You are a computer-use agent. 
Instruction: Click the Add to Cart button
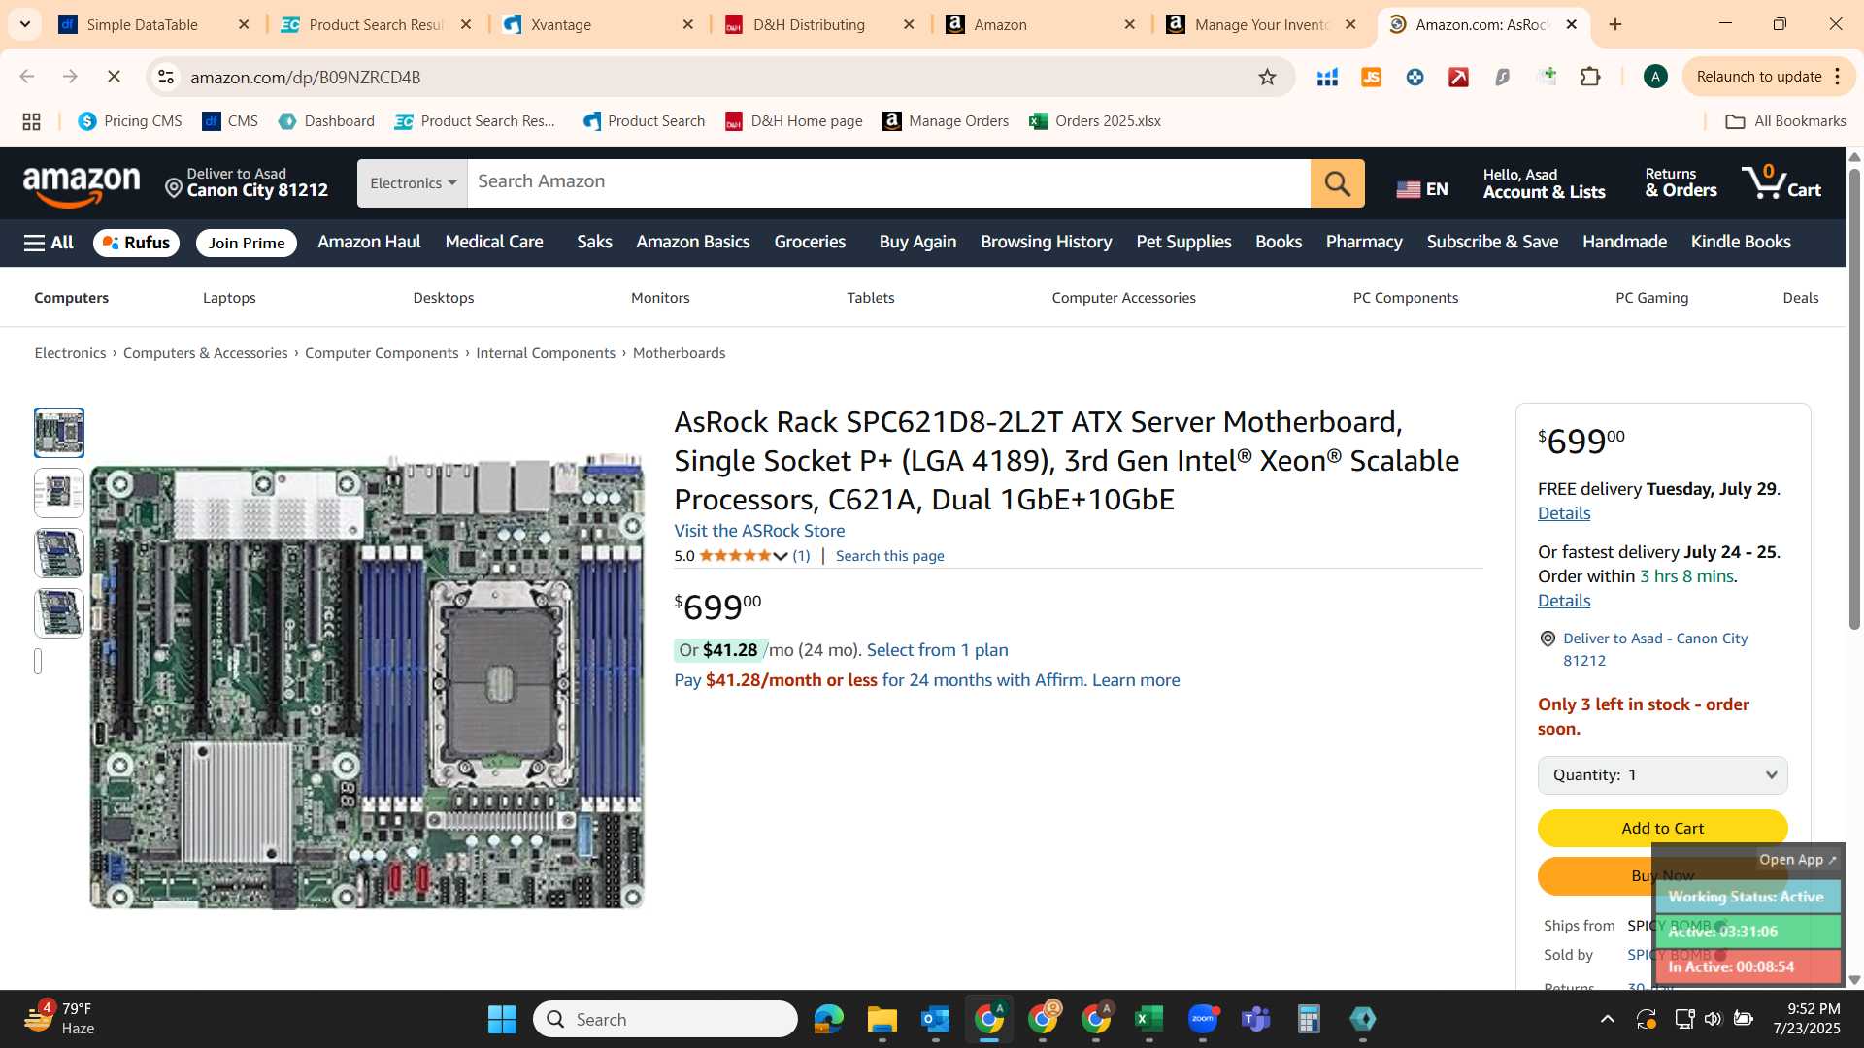click(1662, 828)
